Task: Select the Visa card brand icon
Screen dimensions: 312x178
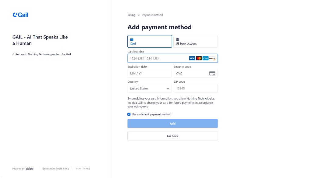Action: click(192, 58)
